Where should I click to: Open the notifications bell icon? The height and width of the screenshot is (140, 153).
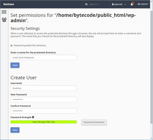132,4
